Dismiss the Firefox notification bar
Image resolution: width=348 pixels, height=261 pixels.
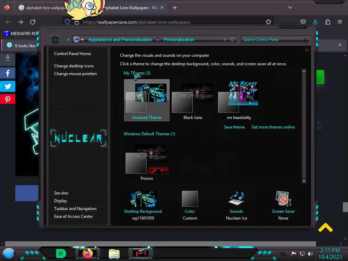point(340,45)
